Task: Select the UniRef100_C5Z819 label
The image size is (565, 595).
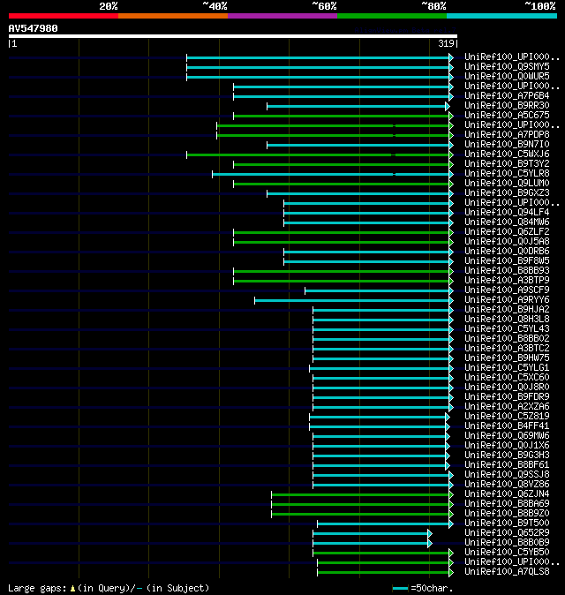Action: pos(507,417)
